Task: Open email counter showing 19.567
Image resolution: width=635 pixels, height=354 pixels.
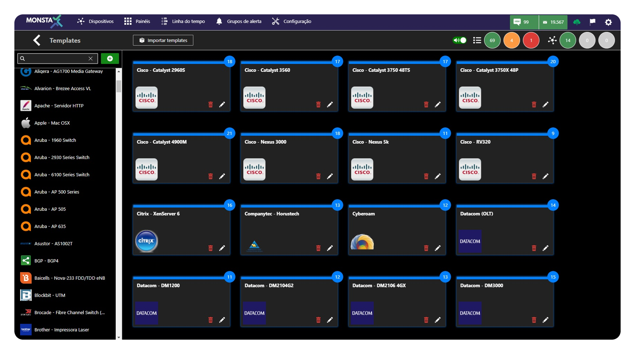Action: pyautogui.click(x=553, y=22)
